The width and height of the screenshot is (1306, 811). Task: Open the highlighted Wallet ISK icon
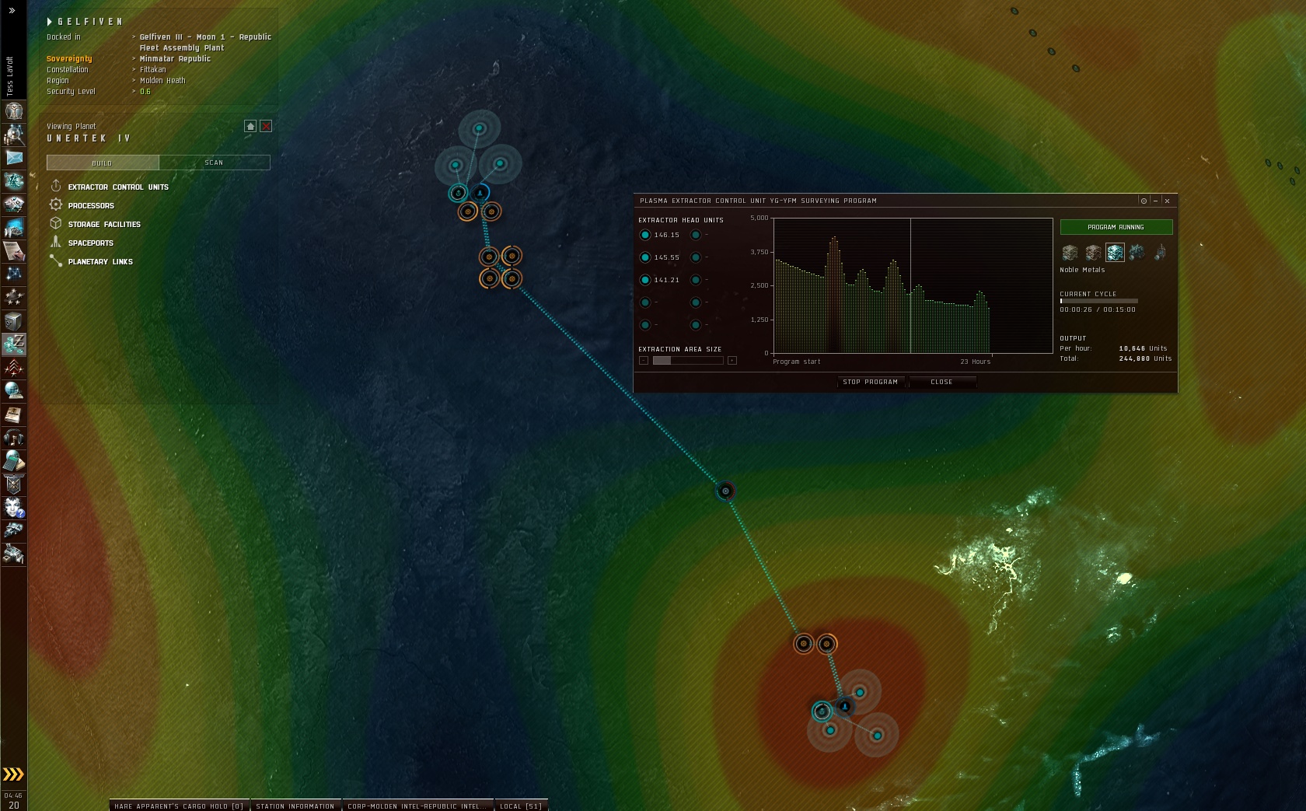pyautogui.click(x=13, y=344)
